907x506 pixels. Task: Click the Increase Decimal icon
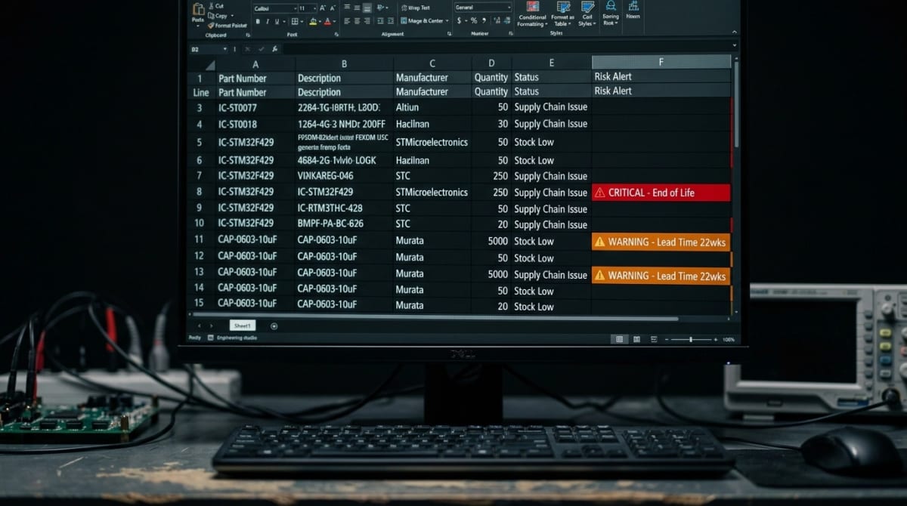point(496,20)
